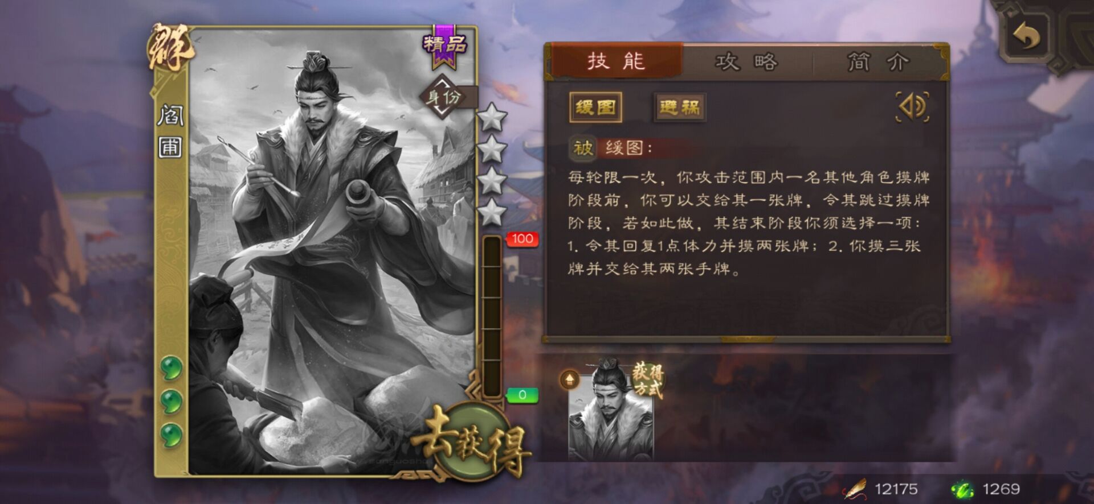Select the 避祸 skill button
The image size is (1094, 504).
point(680,107)
